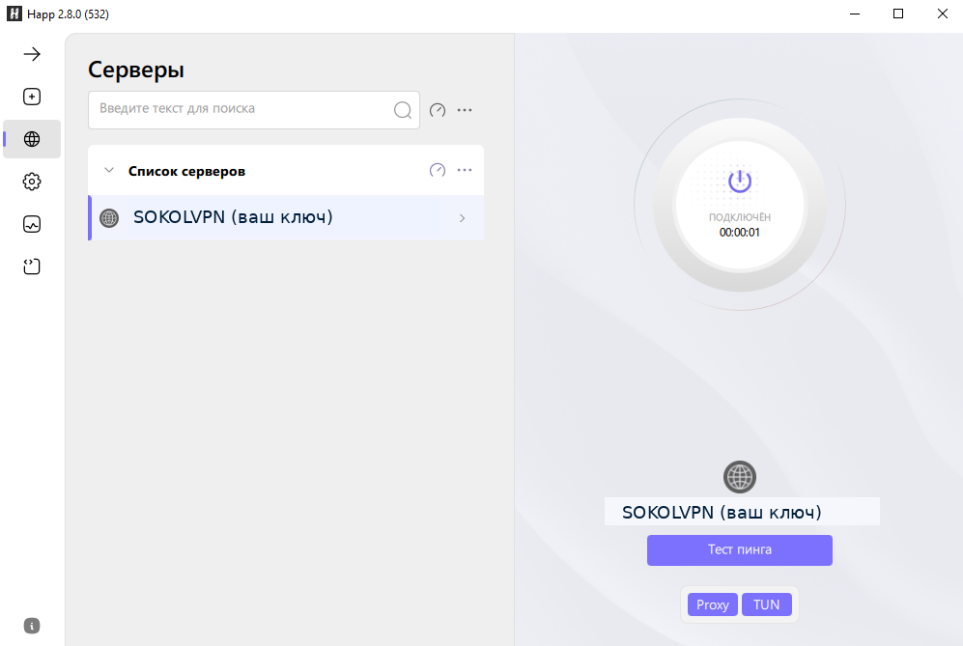Screen dimensions: 963x646
Task: Open settings via gear icon in sidebar
Action: click(31, 181)
